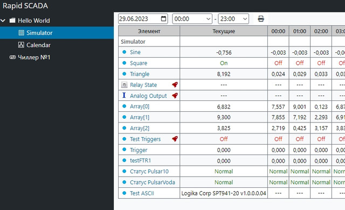Click the blue dot beside testFTR1
This screenshot has height=210, width=345.
[x=125, y=160]
